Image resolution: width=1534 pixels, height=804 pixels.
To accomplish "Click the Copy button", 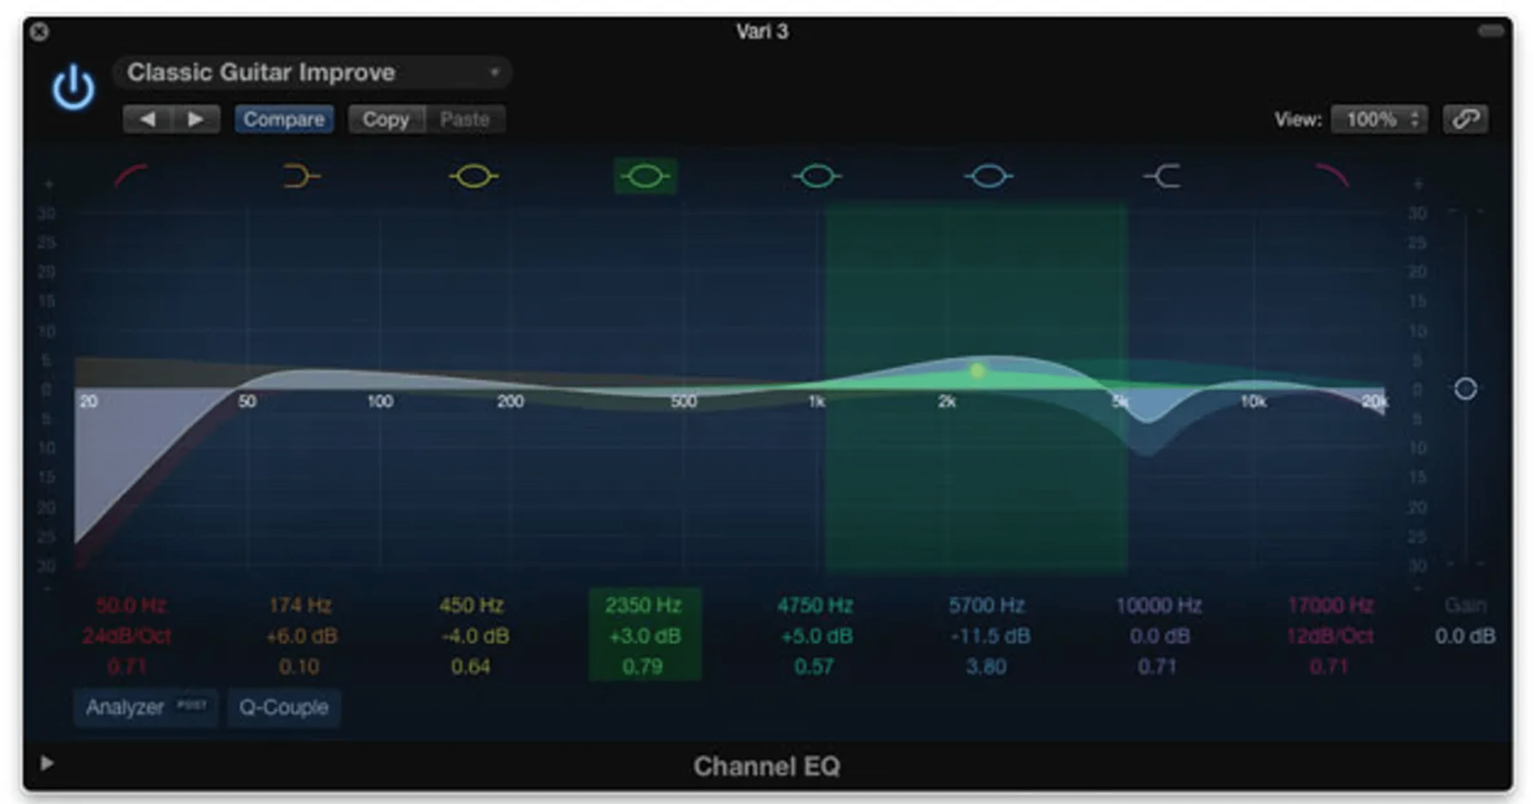I will point(386,120).
